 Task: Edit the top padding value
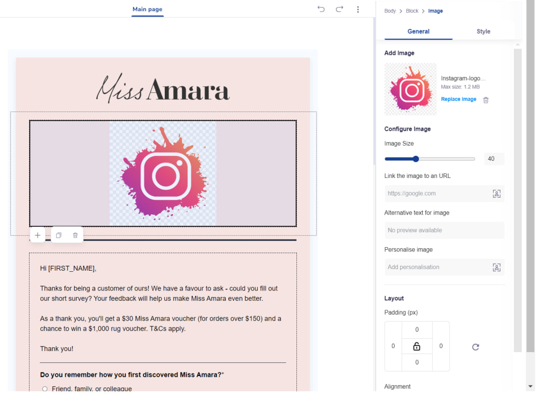tap(417, 330)
